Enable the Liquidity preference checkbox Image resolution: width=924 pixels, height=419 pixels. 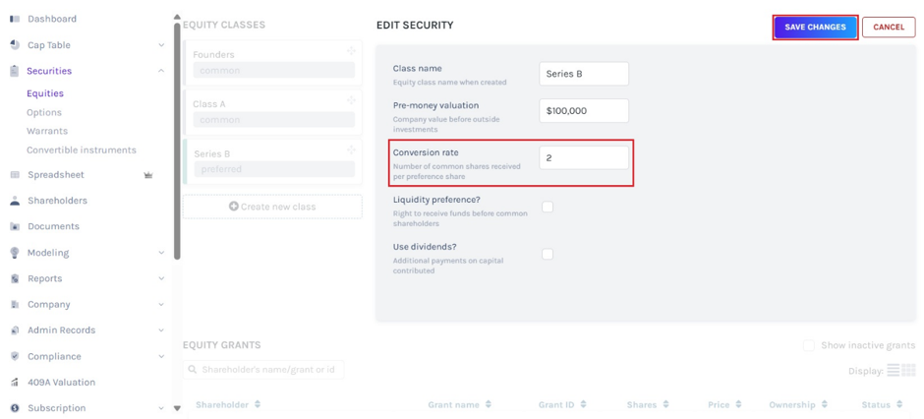[x=548, y=207]
